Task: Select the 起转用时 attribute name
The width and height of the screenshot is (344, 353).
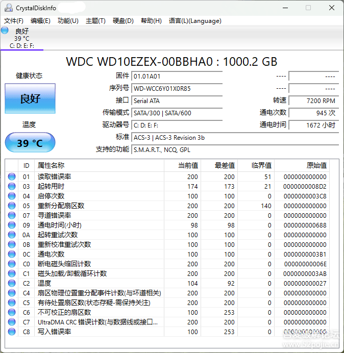Action: click(x=51, y=186)
